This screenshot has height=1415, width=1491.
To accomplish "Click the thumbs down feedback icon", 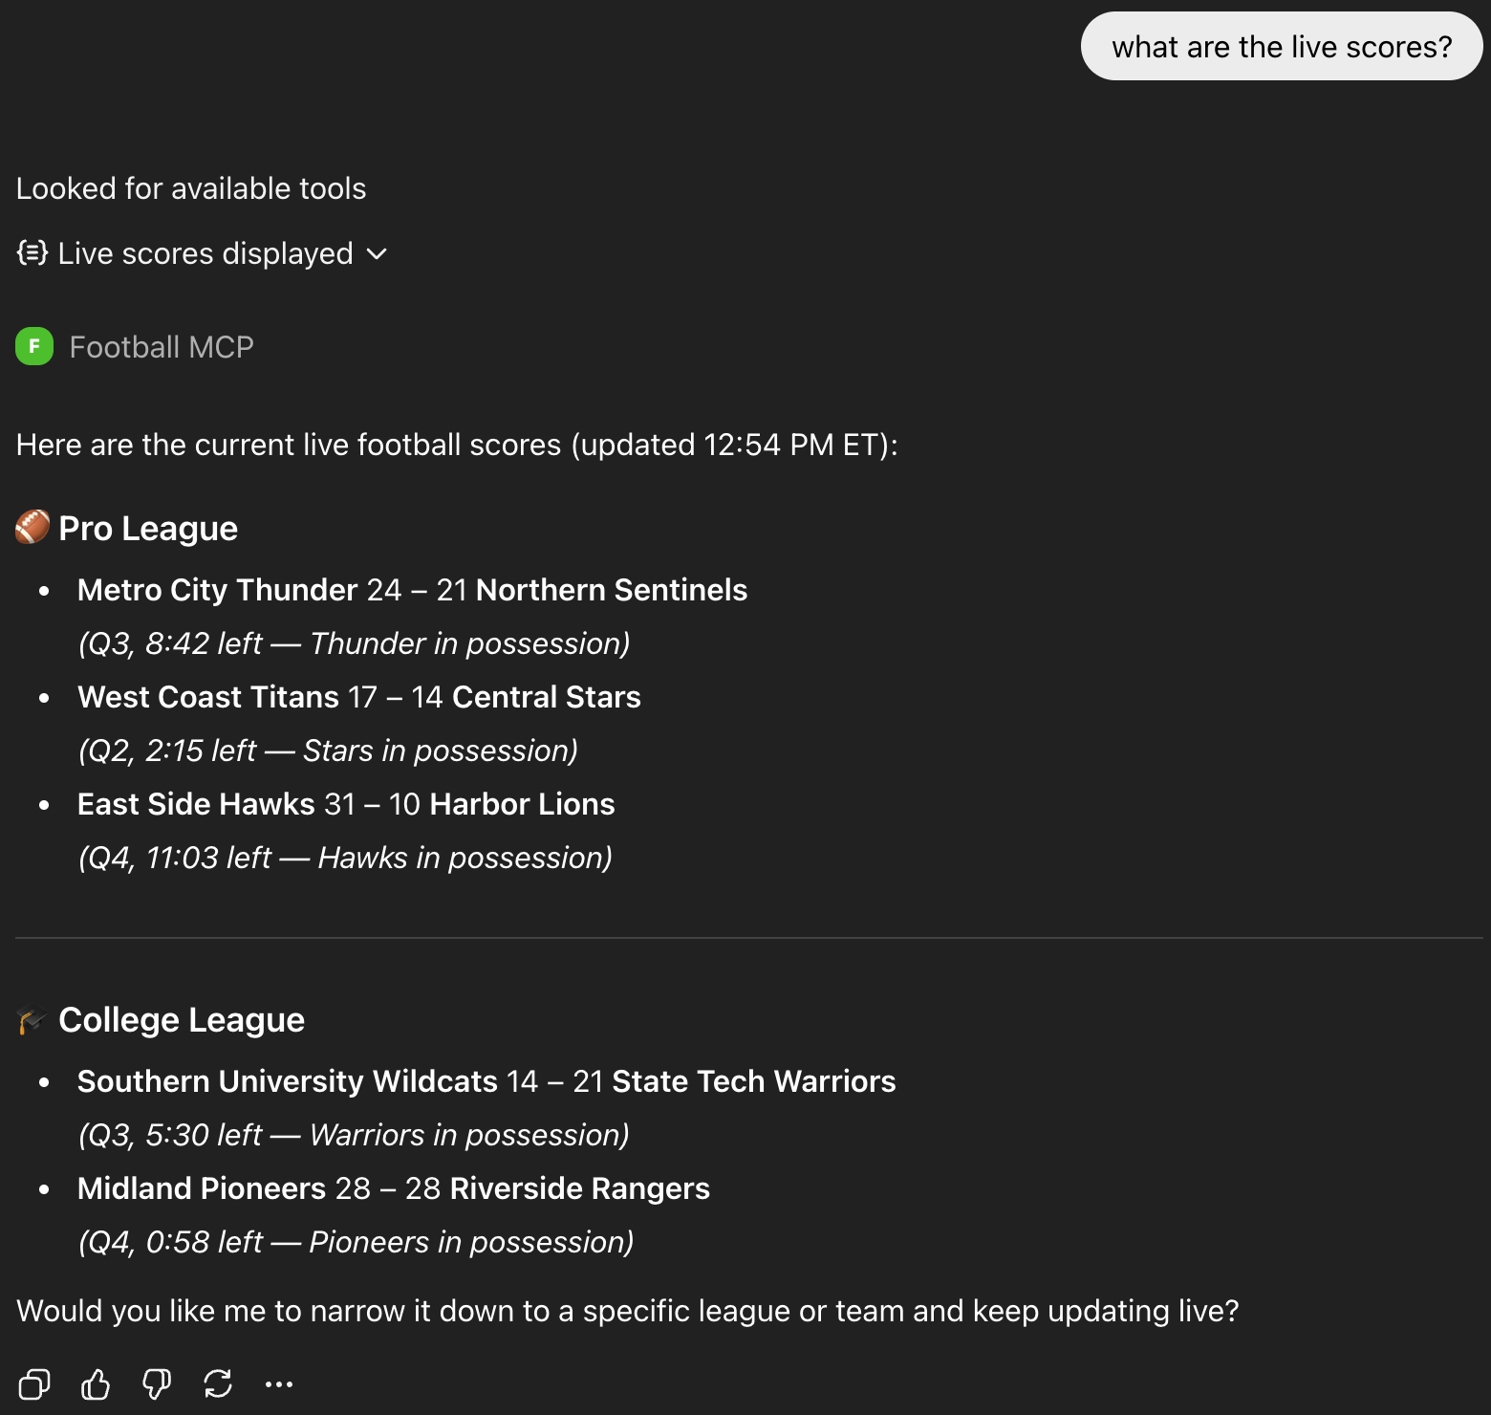I will [x=157, y=1383].
